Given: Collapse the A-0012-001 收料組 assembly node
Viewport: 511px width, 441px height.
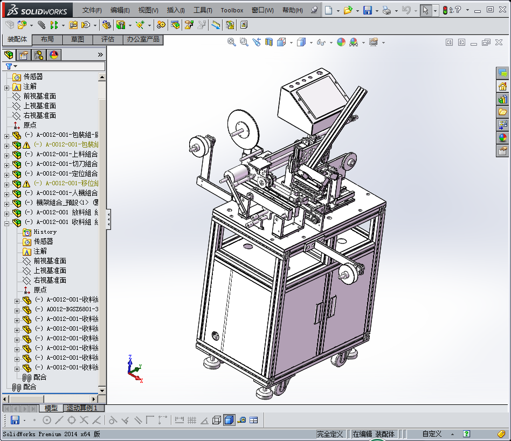Looking at the screenshot, I should pos(7,222).
